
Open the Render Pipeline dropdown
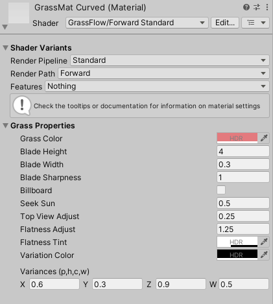170,60
